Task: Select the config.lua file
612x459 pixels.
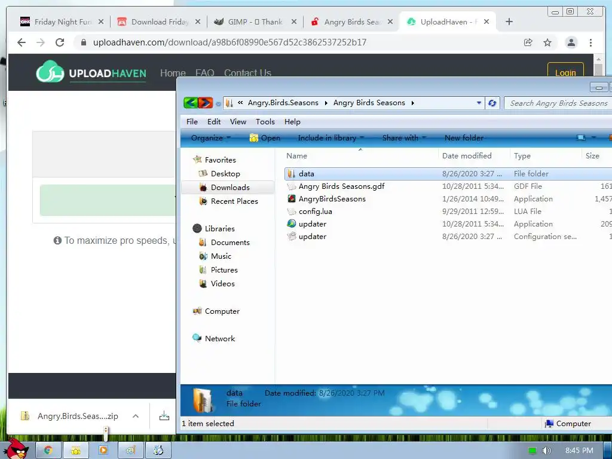Action: pos(316,212)
